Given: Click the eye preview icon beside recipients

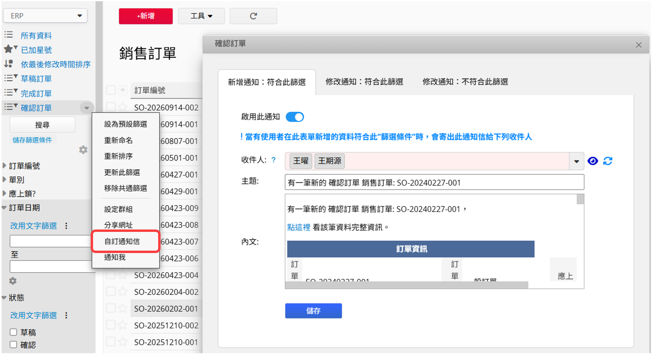Looking at the screenshot, I should click(593, 161).
